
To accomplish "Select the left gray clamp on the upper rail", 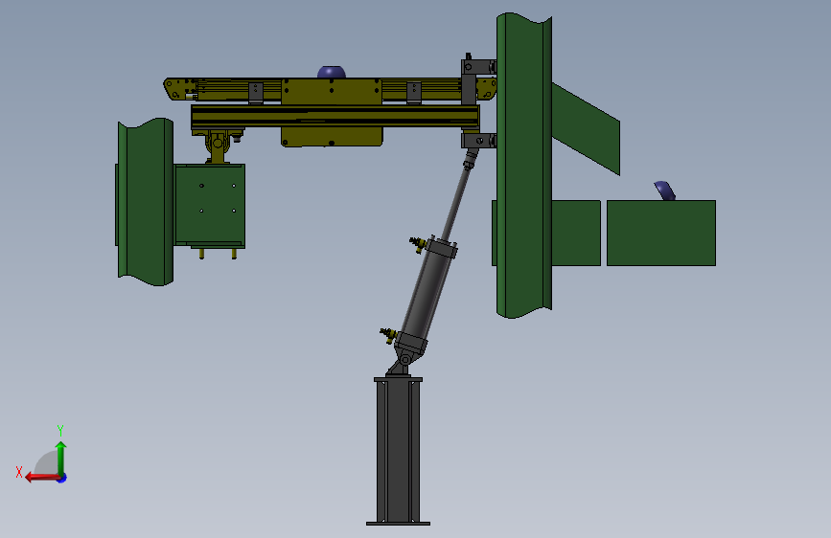I will click(256, 93).
